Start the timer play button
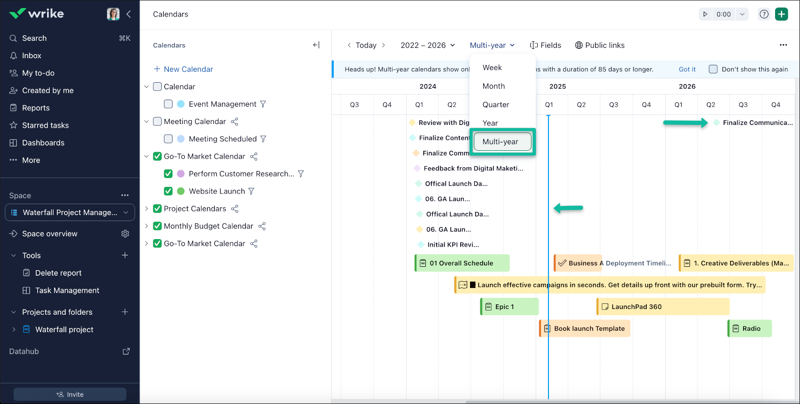The width and height of the screenshot is (800, 404). click(x=705, y=14)
